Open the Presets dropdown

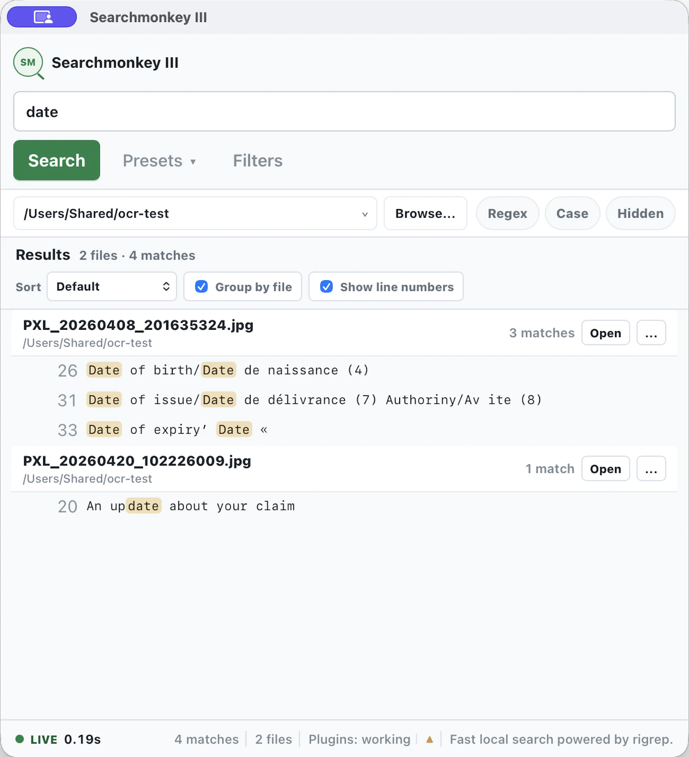(159, 160)
